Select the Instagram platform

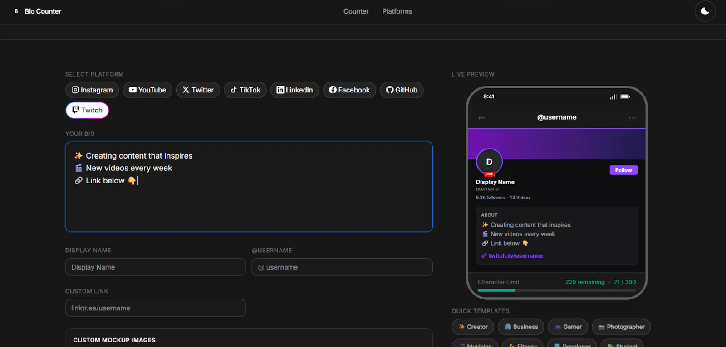[92, 90]
